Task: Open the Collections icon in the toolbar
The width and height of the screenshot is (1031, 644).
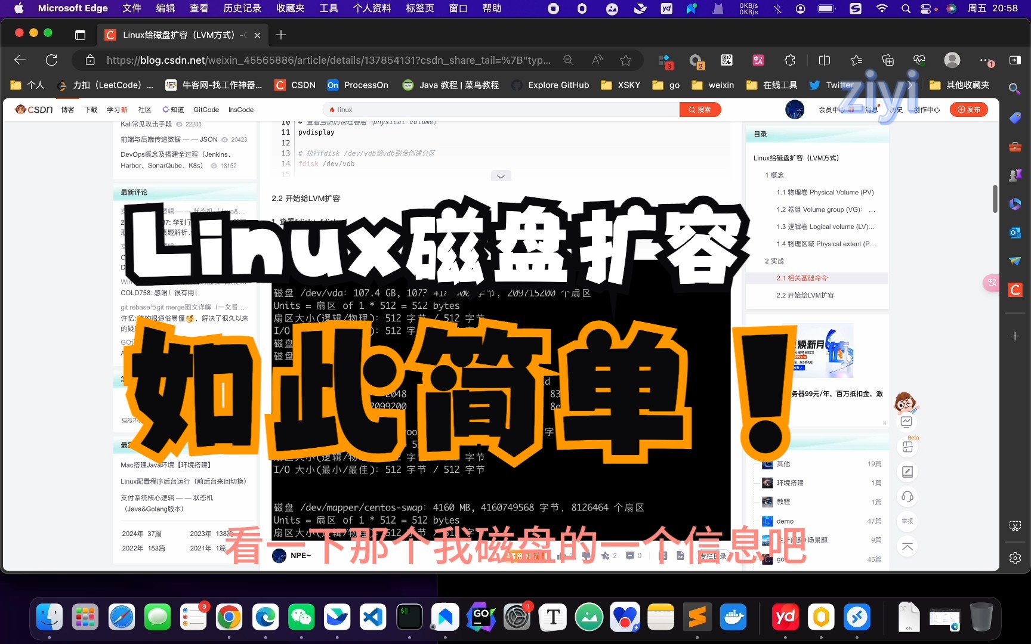Action: pos(888,60)
